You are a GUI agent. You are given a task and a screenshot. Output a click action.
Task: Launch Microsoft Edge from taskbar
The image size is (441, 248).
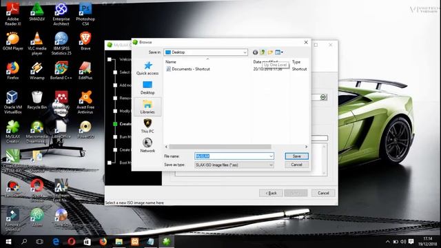[56, 242]
